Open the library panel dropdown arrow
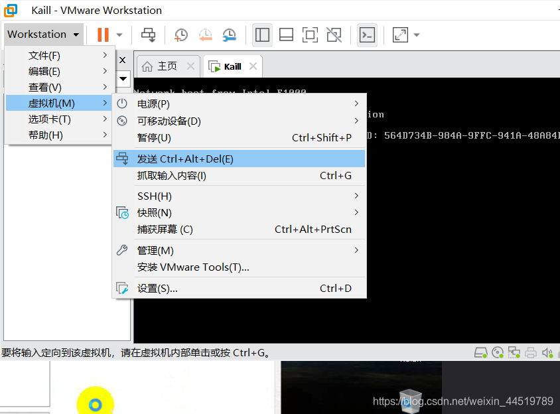The width and height of the screenshot is (560, 414). tap(123, 79)
